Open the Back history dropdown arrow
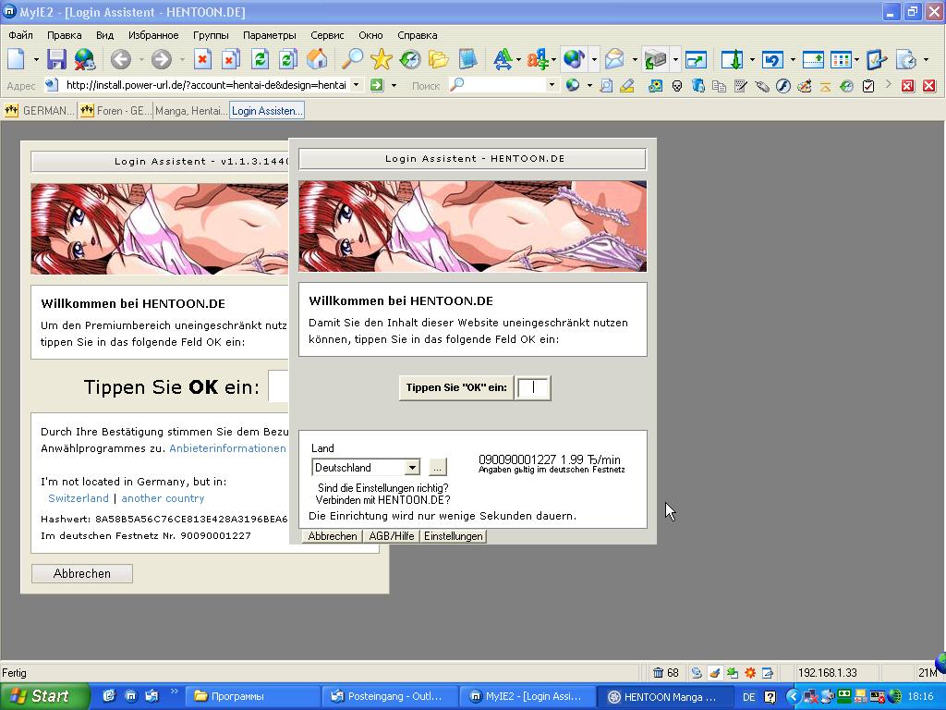 141,60
